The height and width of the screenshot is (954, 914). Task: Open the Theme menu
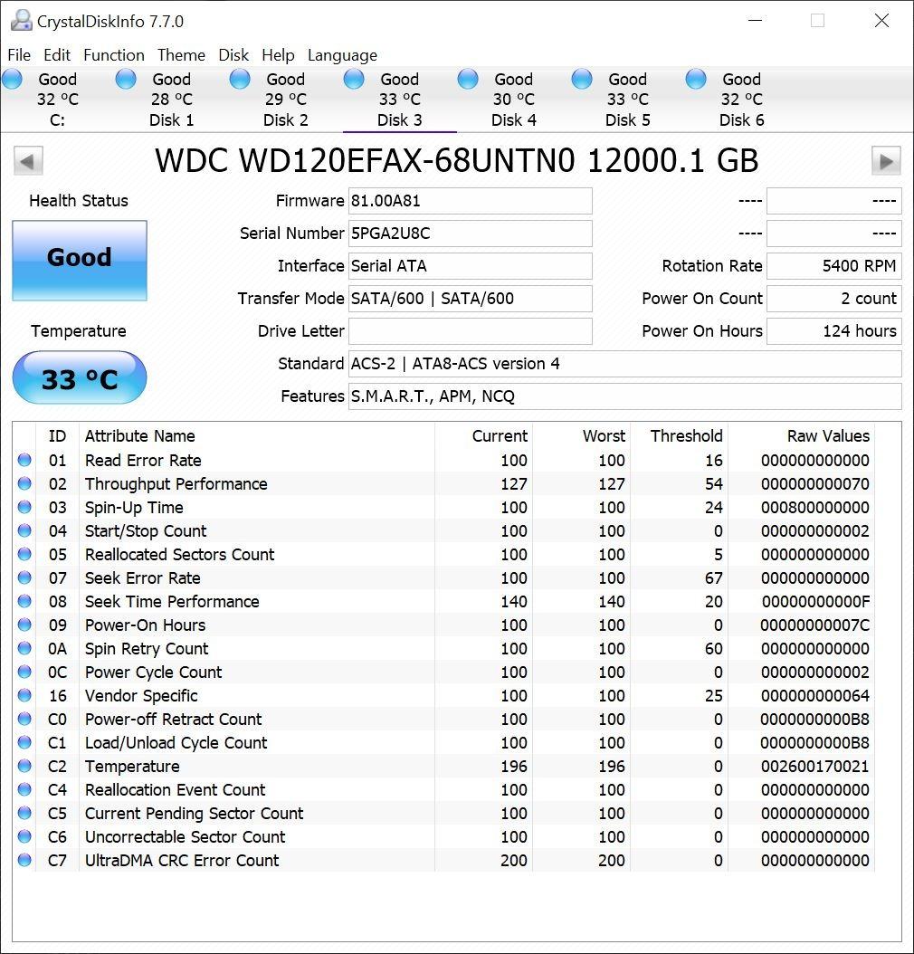point(181,55)
